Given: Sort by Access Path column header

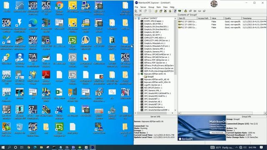Looking at the screenshot, I should tap(204, 18).
